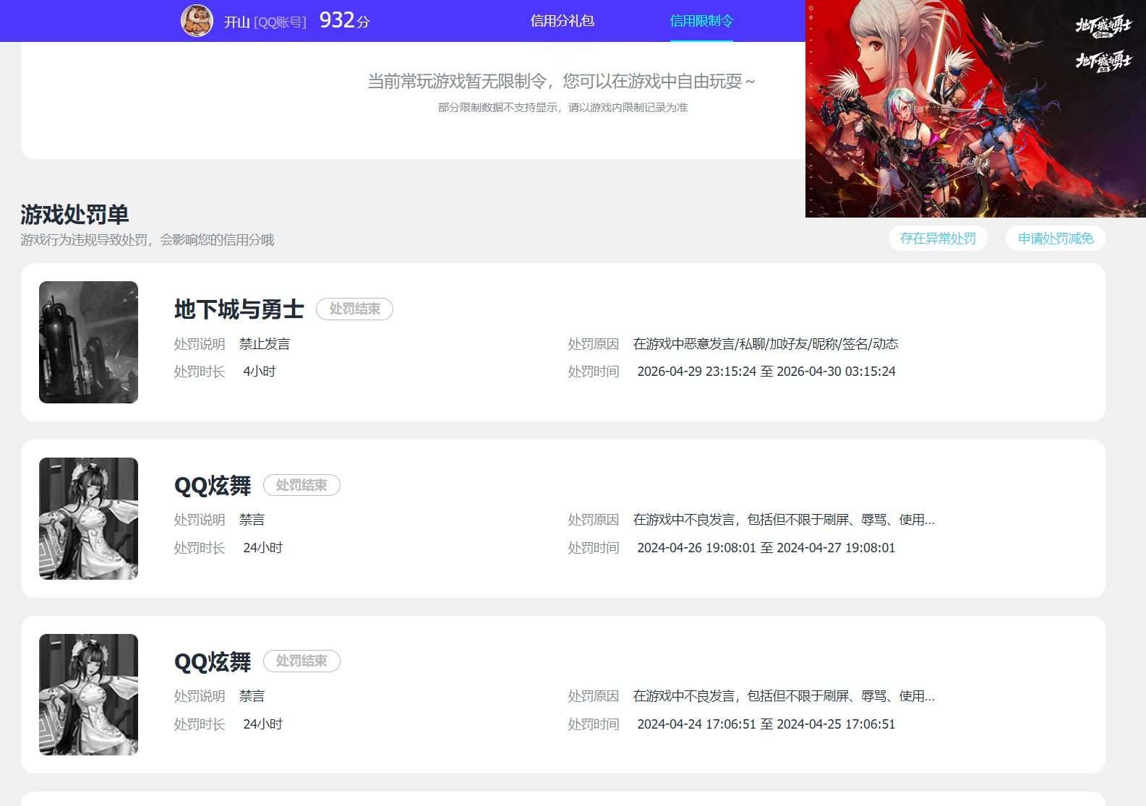Click the lower 地下城与勇士 logo on banner

click(x=1103, y=61)
